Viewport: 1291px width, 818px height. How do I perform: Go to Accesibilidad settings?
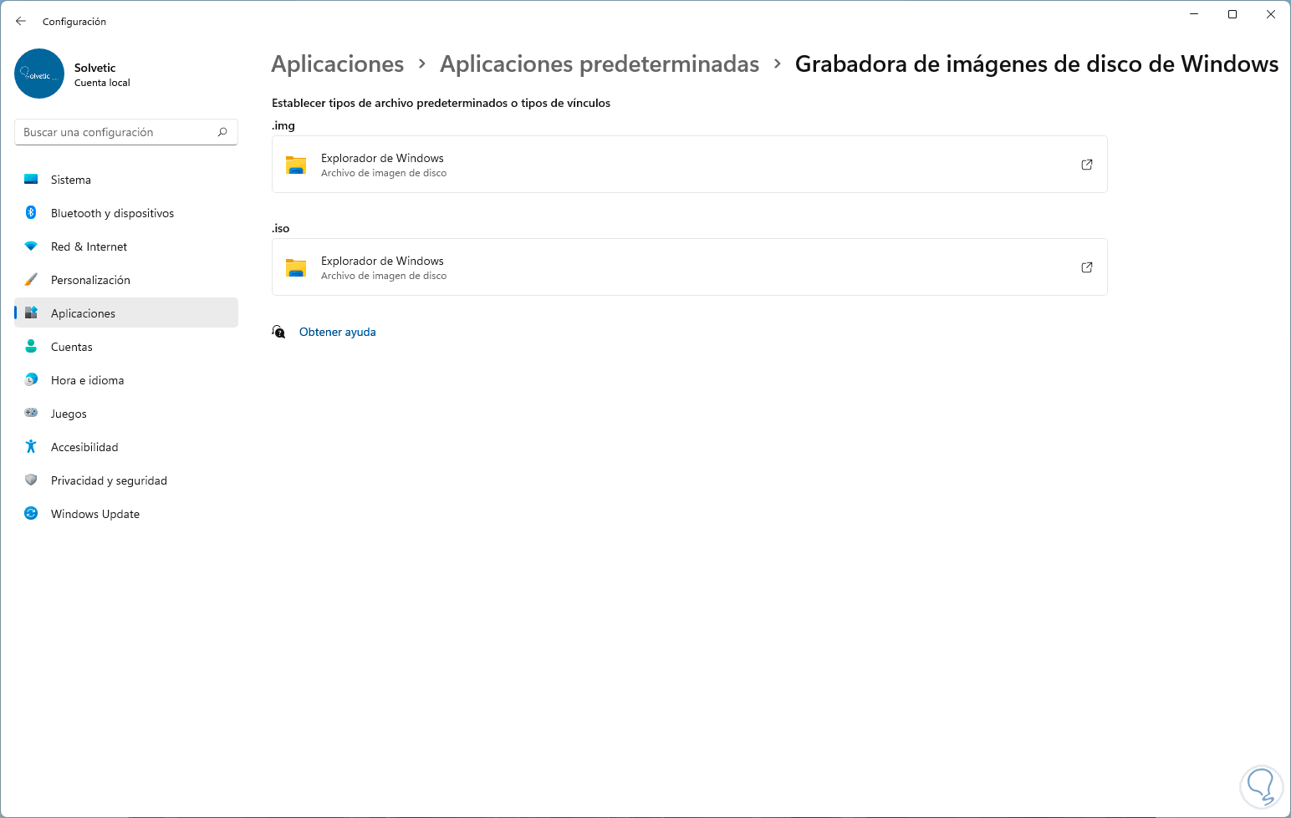(x=126, y=447)
